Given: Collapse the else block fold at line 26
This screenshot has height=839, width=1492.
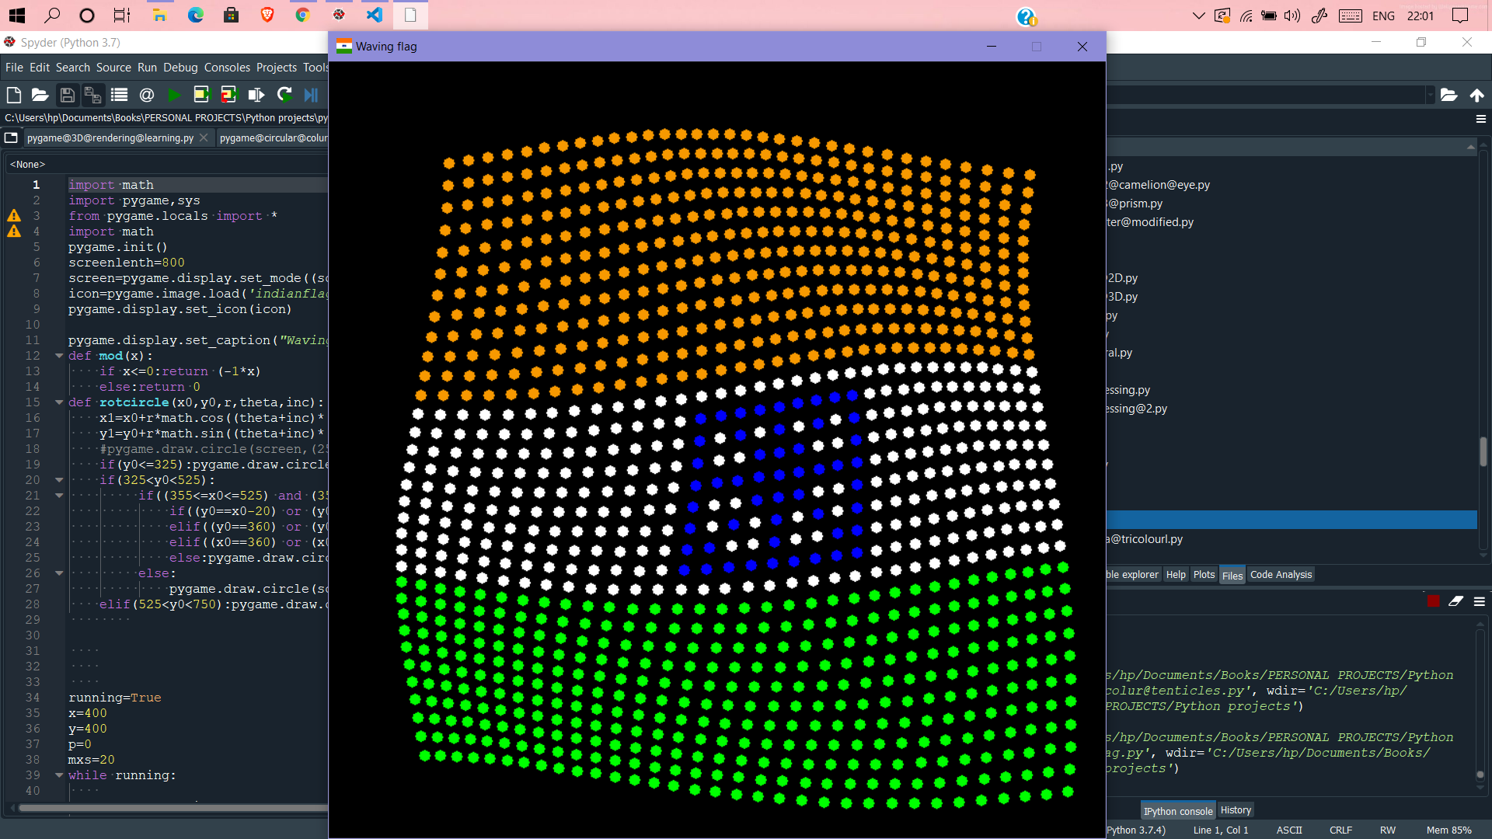Looking at the screenshot, I should [59, 573].
